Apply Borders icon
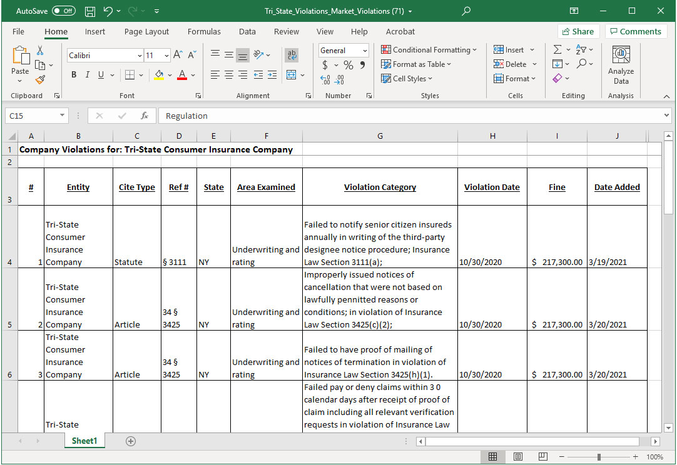The width and height of the screenshot is (677, 465). tap(130, 74)
